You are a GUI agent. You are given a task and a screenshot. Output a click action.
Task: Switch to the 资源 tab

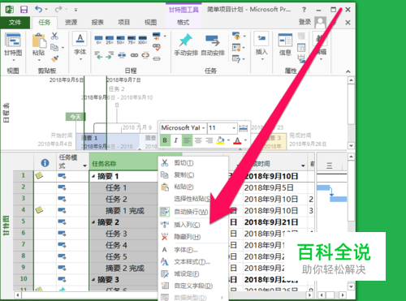71,23
